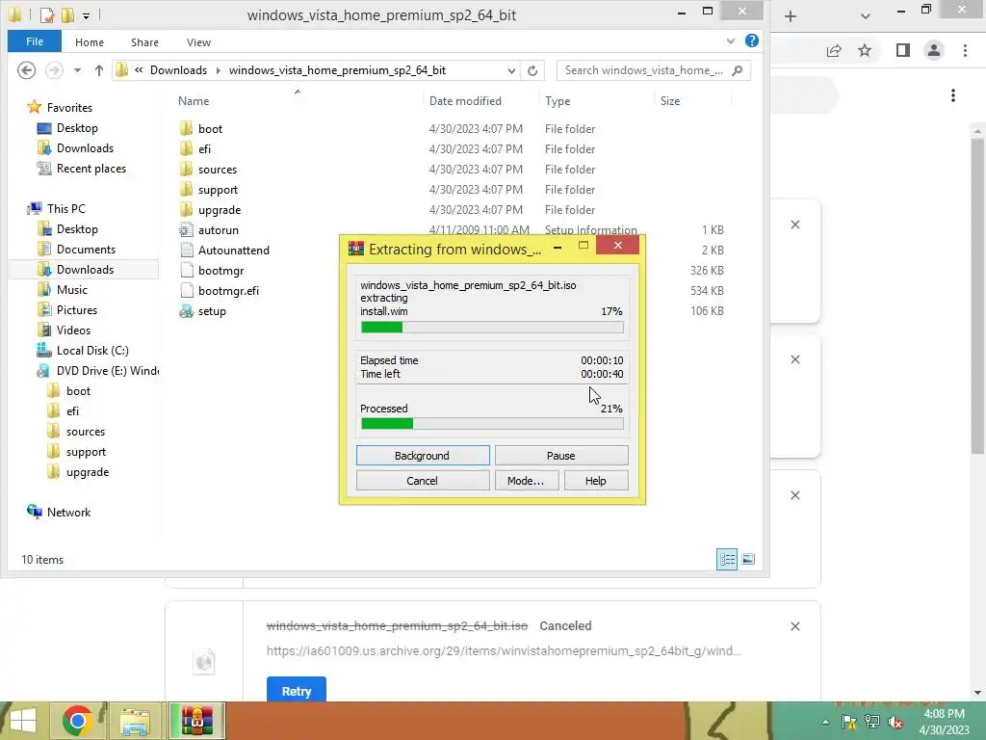Expand the address bar history dropdown
Screen dimensions: 986x740
coord(512,70)
